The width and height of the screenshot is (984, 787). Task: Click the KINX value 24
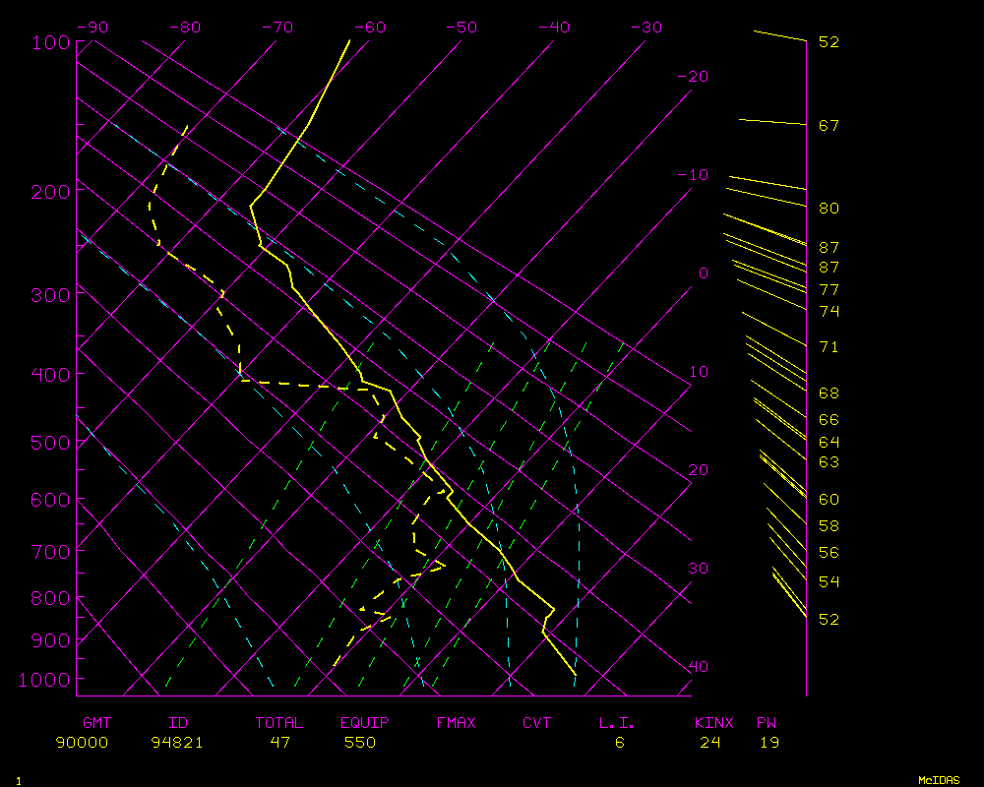[x=710, y=743]
